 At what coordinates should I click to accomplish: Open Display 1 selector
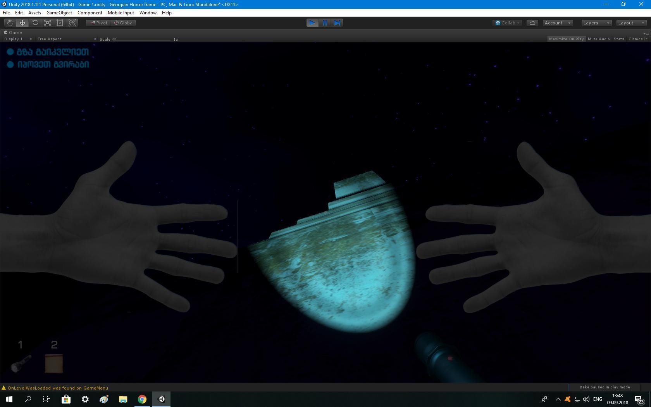coord(18,39)
